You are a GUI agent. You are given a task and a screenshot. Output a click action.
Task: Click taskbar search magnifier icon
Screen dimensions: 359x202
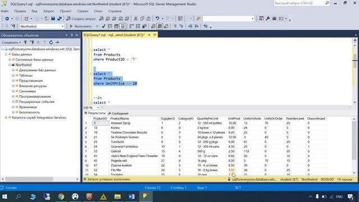pos(19,196)
